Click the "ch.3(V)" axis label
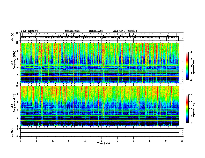The height and width of the screenshot is (158, 205). pos(12,132)
